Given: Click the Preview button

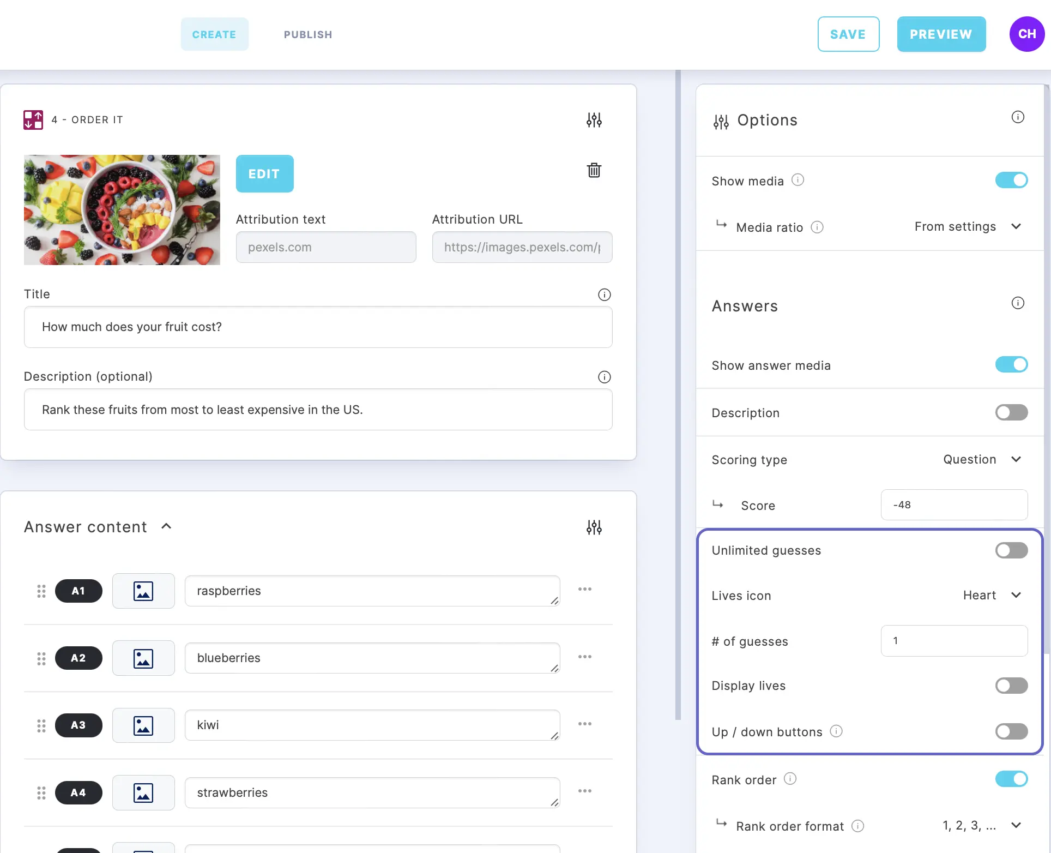Looking at the screenshot, I should coord(941,34).
